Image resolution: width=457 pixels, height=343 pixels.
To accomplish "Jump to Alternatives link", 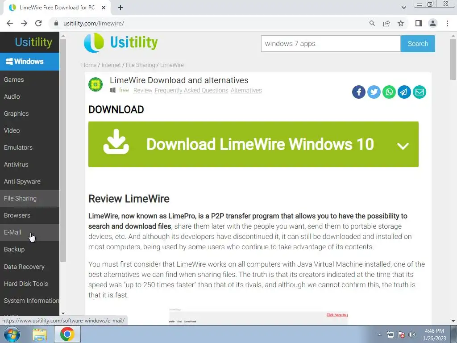I will point(246,90).
